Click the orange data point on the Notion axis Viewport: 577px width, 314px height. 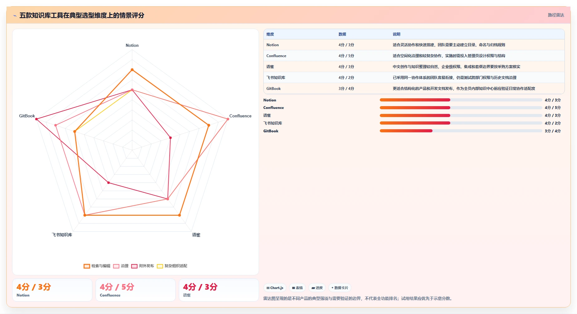pos(132,70)
